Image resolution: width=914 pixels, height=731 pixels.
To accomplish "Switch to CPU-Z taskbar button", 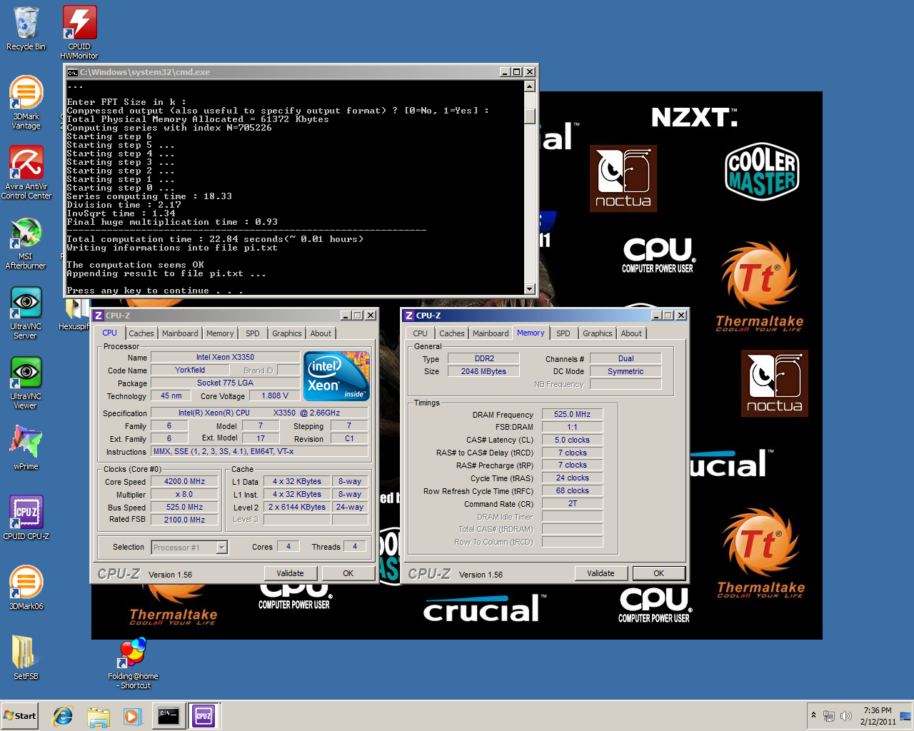I will coord(204,716).
